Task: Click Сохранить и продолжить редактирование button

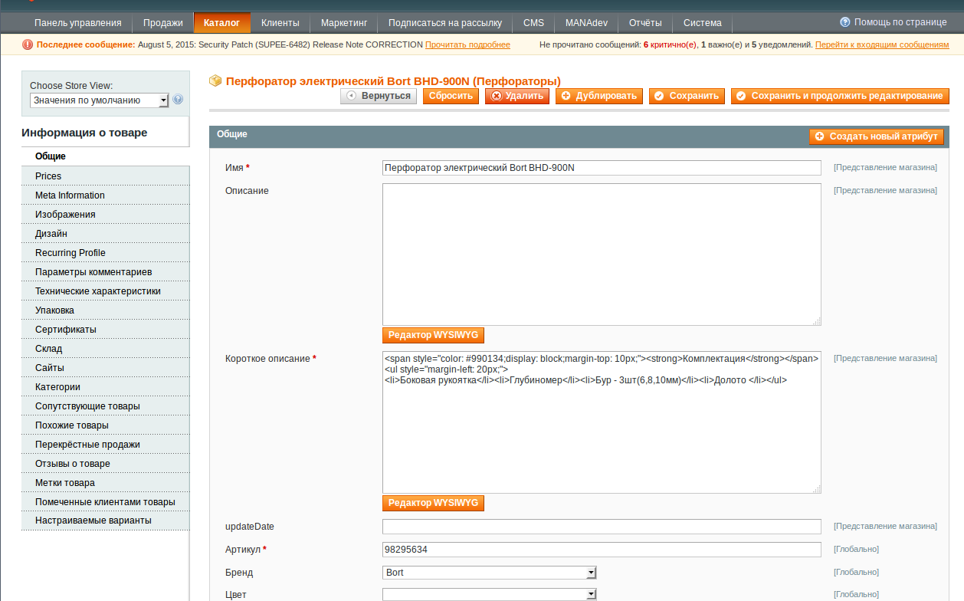Action: point(840,96)
